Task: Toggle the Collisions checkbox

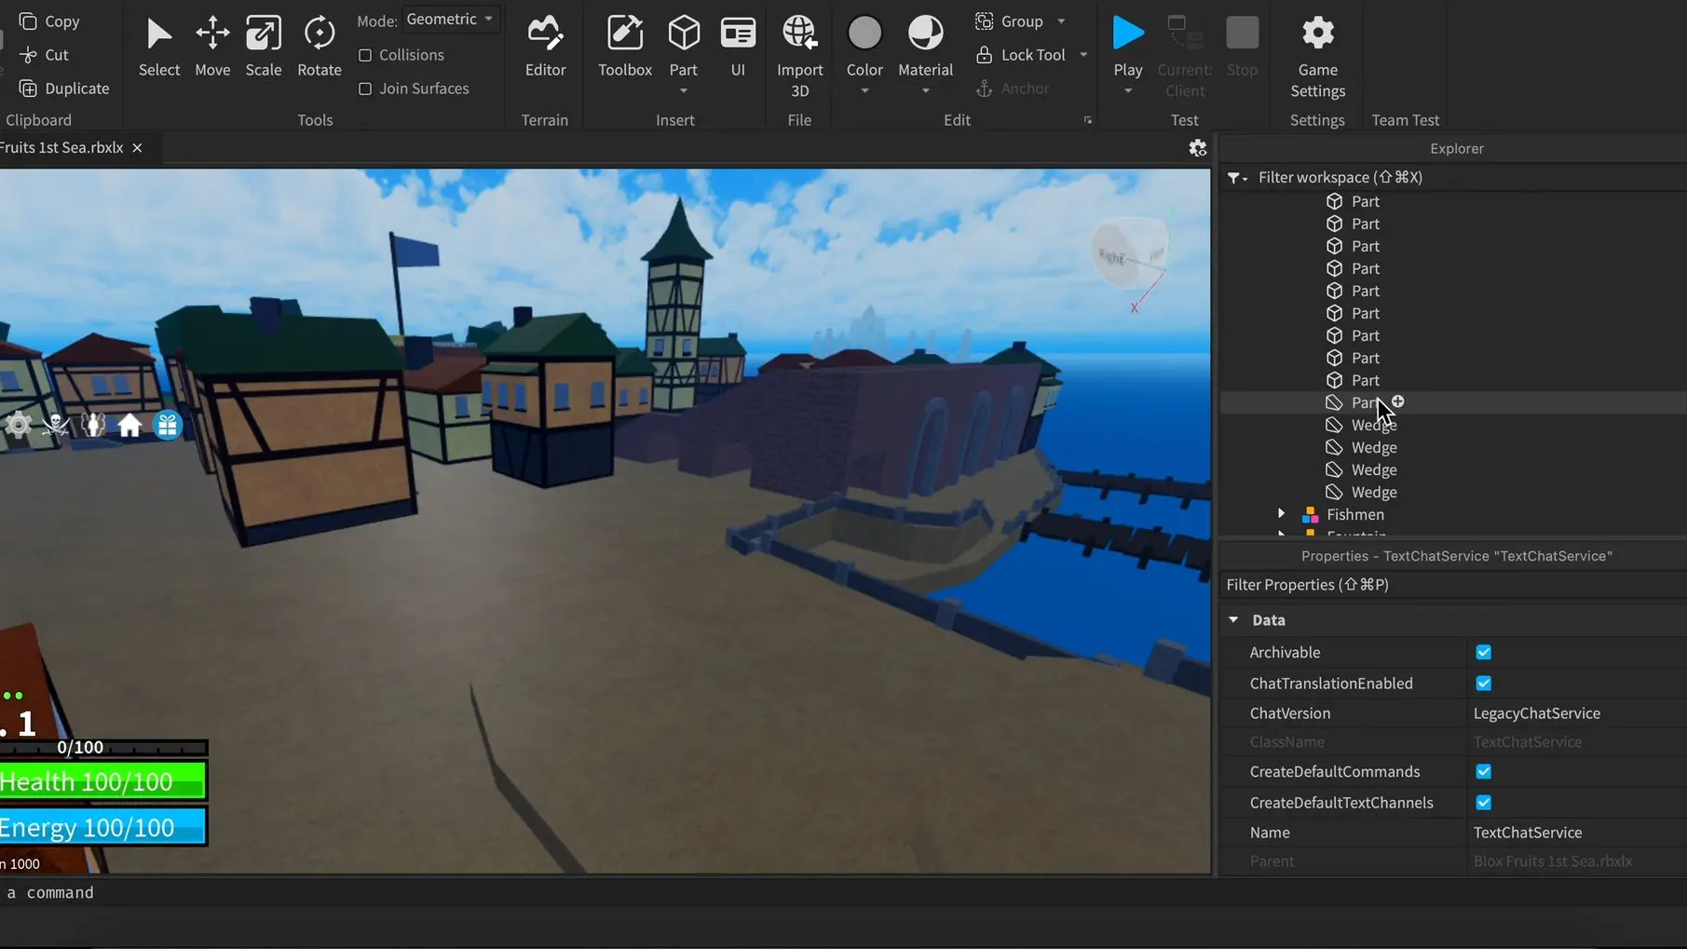Action: 365,55
